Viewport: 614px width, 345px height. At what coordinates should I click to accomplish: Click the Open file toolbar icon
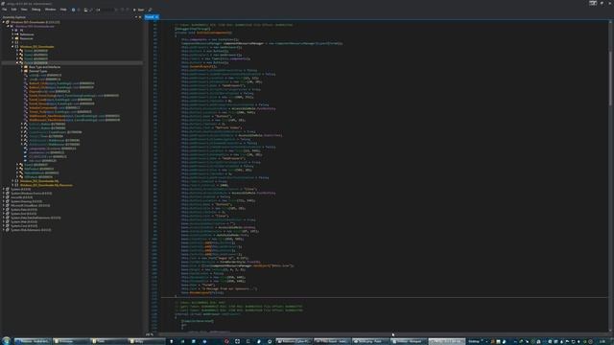pyautogui.click(x=85, y=10)
